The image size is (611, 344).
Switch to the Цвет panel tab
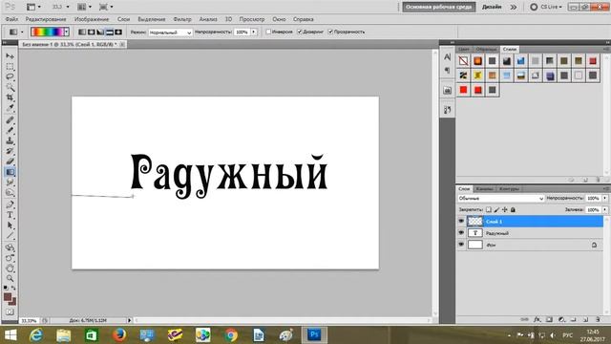[x=464, y=49]
